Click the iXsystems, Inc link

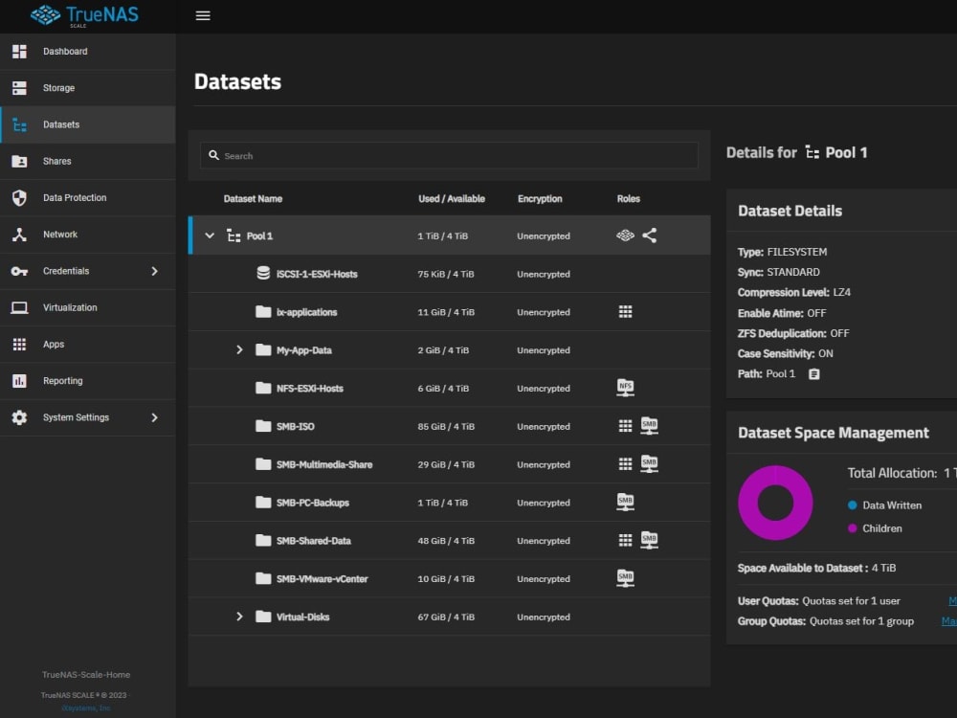86,708
